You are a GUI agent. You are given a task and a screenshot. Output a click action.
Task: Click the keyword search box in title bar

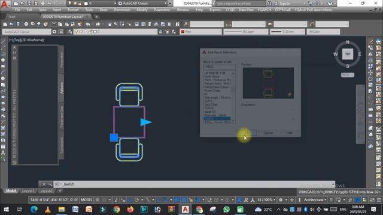pos(241,4)
